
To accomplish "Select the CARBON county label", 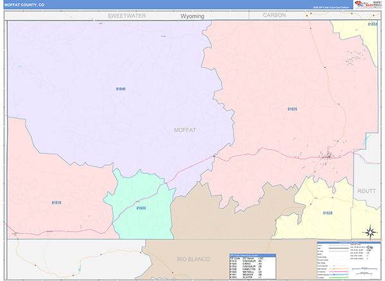I will [x=274, y=15].
